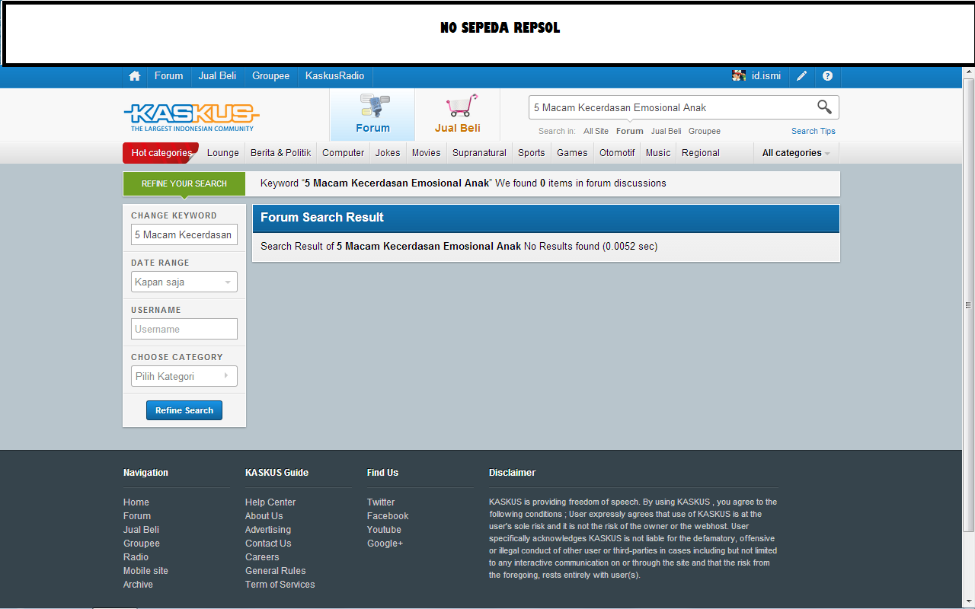
Task: Click the main search text field
Action: click(672, 107)
